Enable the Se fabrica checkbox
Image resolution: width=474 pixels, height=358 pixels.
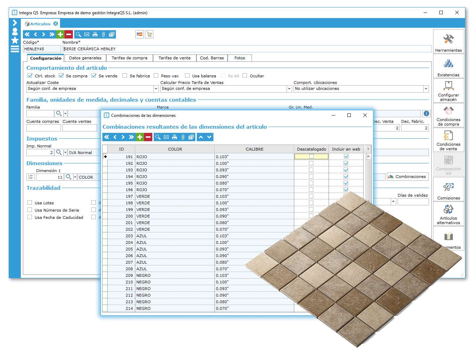point(125,76)
